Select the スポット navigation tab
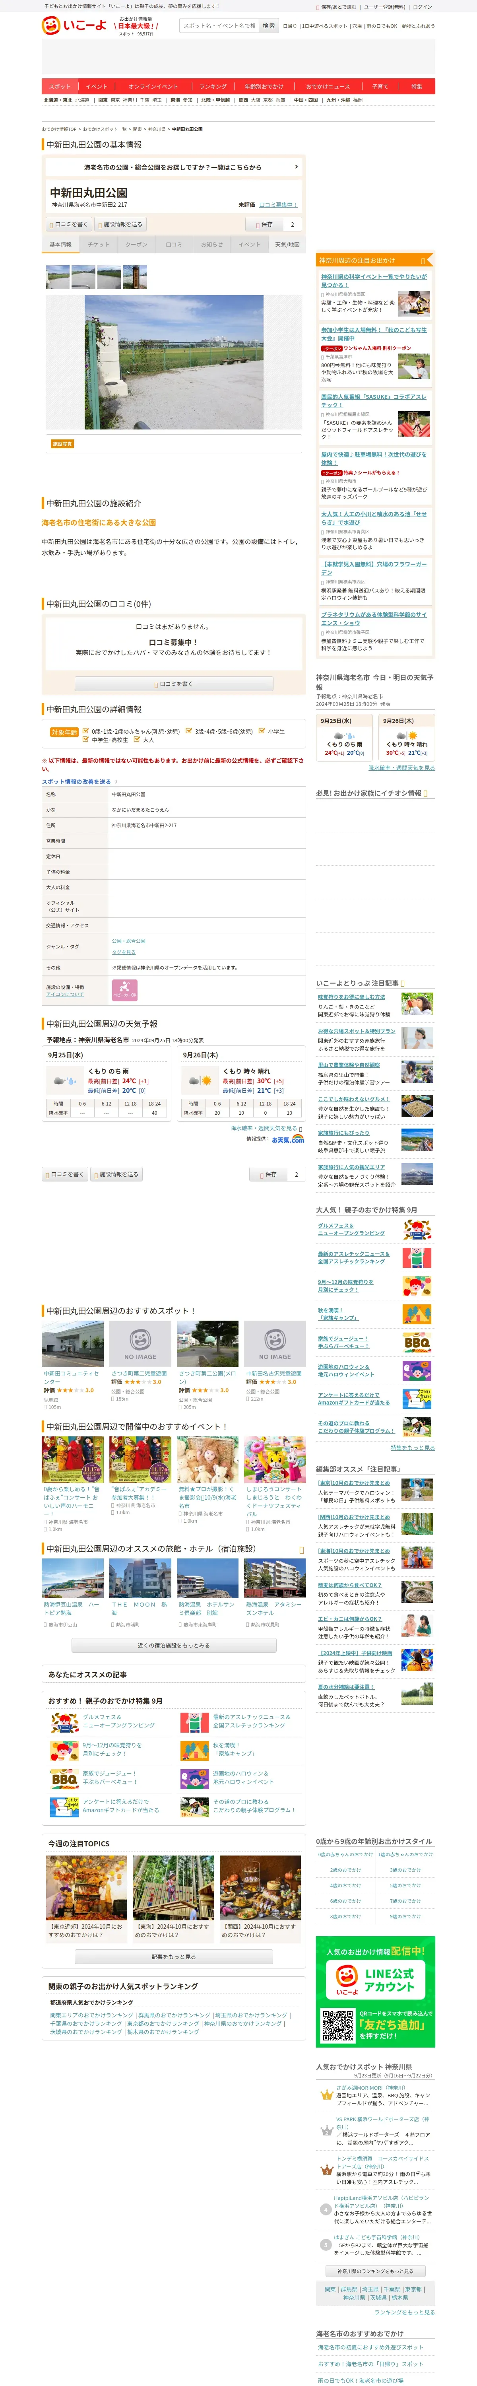This screenshot has height=2386, width=477. (x=59, y=86)
